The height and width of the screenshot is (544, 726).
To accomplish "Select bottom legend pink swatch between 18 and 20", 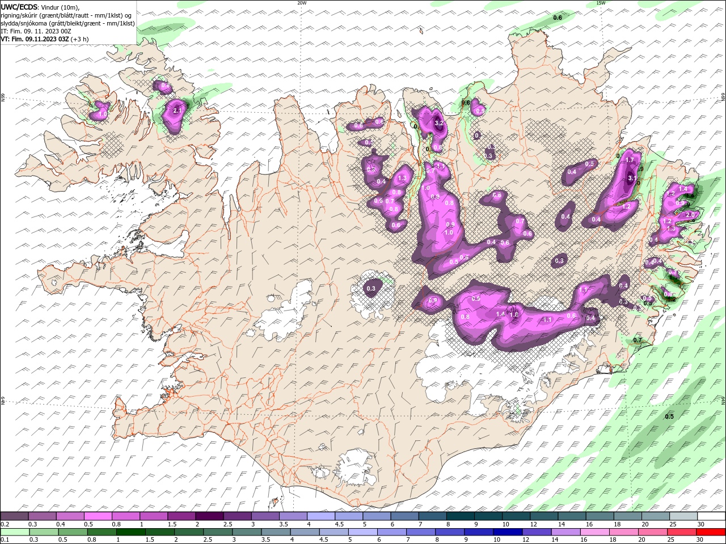I will click(624, 532).
